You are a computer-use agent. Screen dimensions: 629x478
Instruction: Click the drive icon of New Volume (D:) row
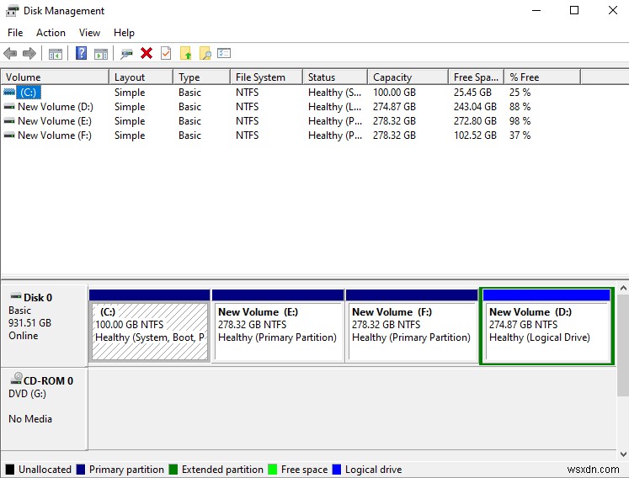click(x=9, y=107)
